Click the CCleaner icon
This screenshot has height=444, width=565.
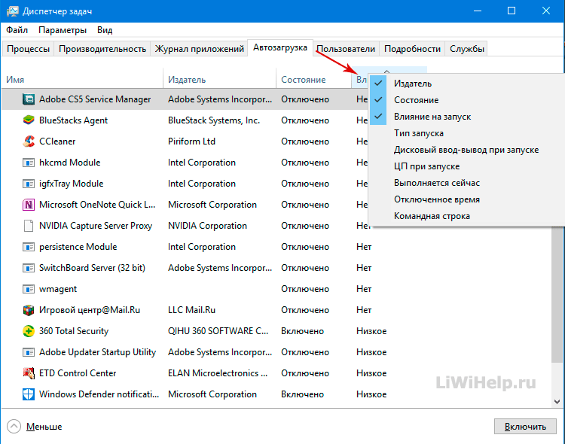coord(29,141)
